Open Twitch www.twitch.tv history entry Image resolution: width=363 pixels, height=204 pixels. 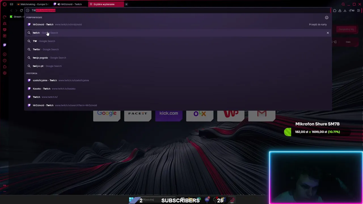(x=178, y=97)
